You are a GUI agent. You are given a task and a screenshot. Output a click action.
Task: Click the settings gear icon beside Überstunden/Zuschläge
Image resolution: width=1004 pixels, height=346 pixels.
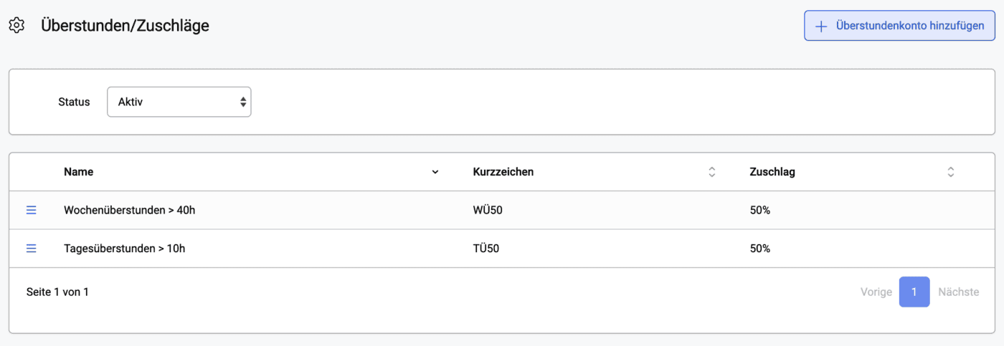pos(16,26)
